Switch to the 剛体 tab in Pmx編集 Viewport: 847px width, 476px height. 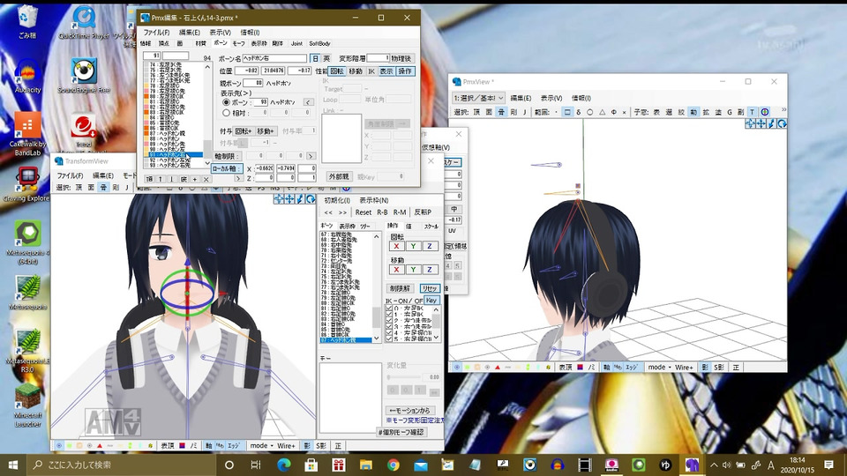276,43
